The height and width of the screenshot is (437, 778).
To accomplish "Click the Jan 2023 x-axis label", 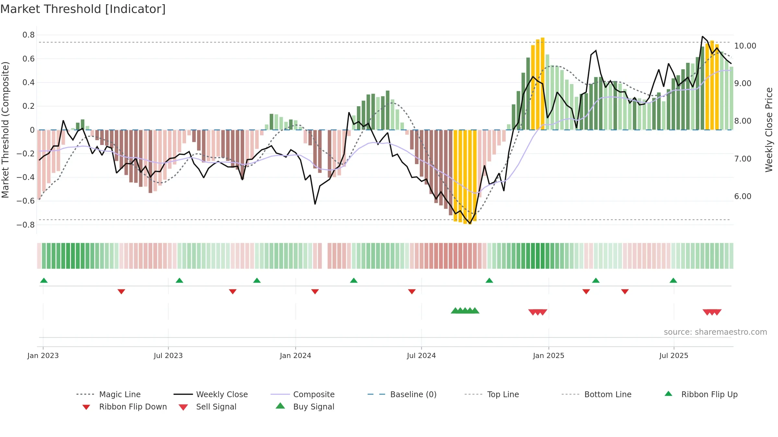I will pos(43,356).
